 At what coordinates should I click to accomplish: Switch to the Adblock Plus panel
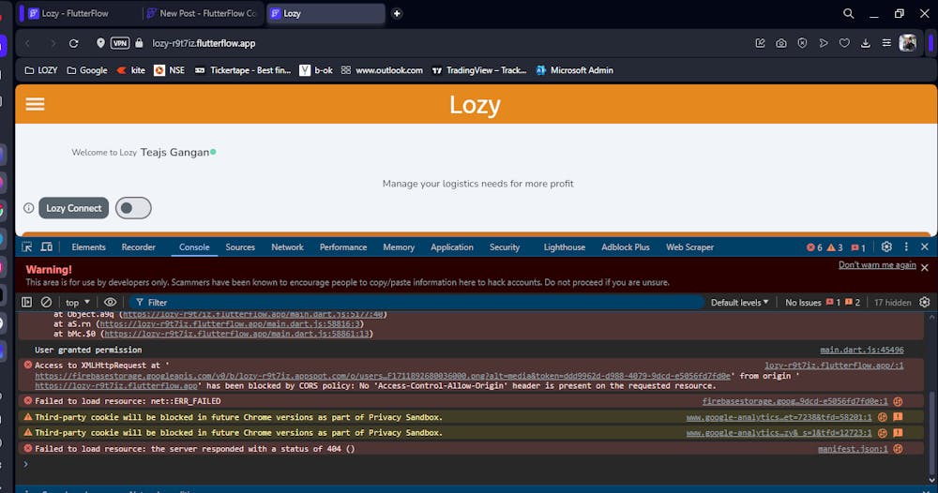coord(625,246)
